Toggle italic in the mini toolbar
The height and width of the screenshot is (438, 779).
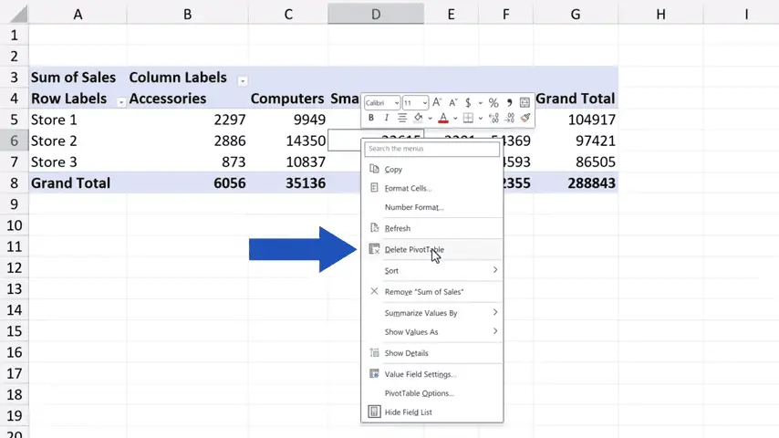387,118
